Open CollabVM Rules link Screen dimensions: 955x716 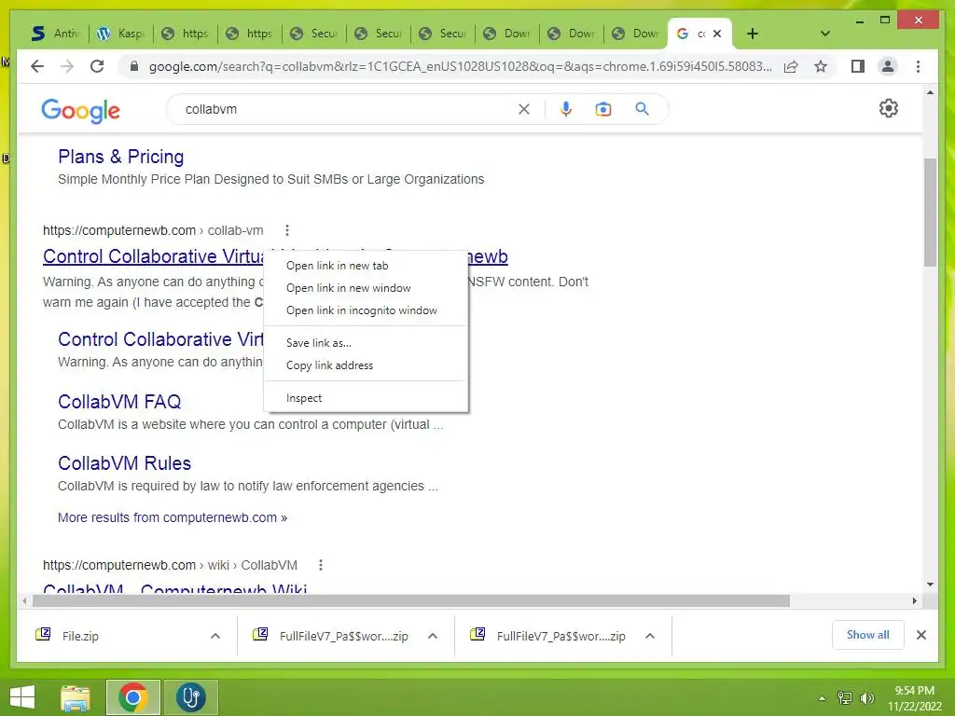(x=124, y=463)
